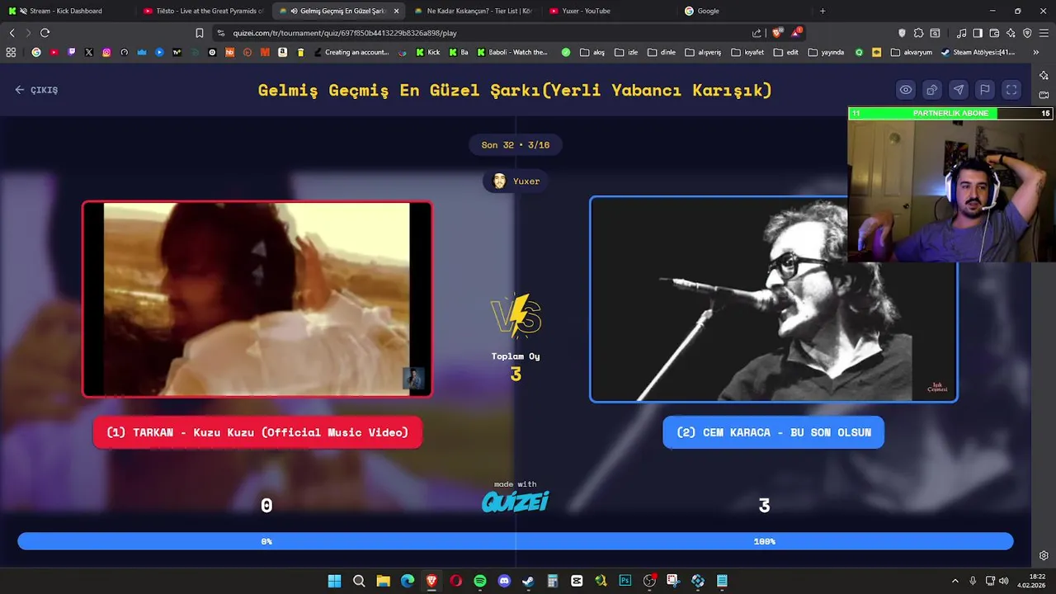Show hidden system tray icons
Image resolution: width=1056 pixels, height=594 pixels.
pyautogui.click(x=955, y=581)
